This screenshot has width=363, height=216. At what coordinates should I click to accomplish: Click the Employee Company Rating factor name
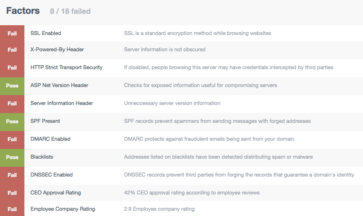(x=63, y=209)
